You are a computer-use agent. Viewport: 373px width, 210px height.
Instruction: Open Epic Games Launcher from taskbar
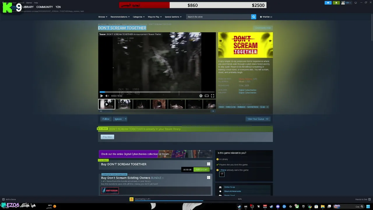click(x=303, y=206)
